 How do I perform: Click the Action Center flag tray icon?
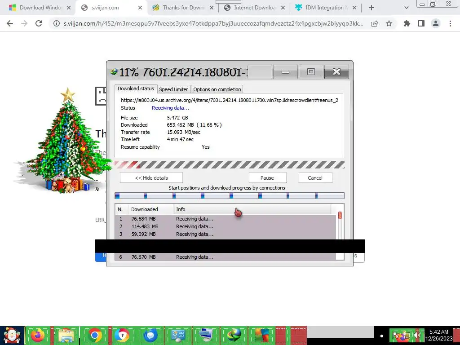pos(395,336)
